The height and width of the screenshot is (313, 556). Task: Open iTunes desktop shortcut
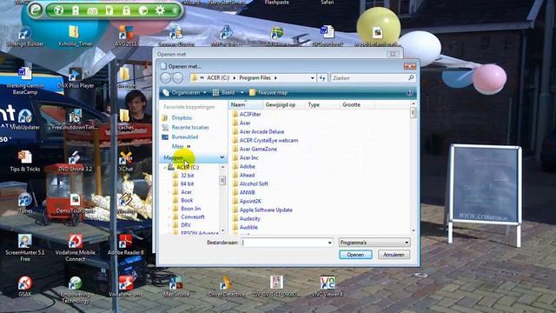pos(25,203)
